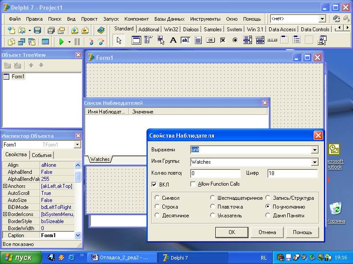Select the Плав.точка radio button
The width and height of the screenshot is (353, 264).
pos(212,206)
